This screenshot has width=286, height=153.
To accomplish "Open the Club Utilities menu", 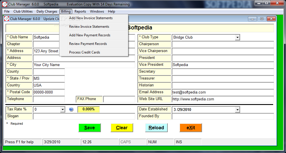I will click(23, 11).
